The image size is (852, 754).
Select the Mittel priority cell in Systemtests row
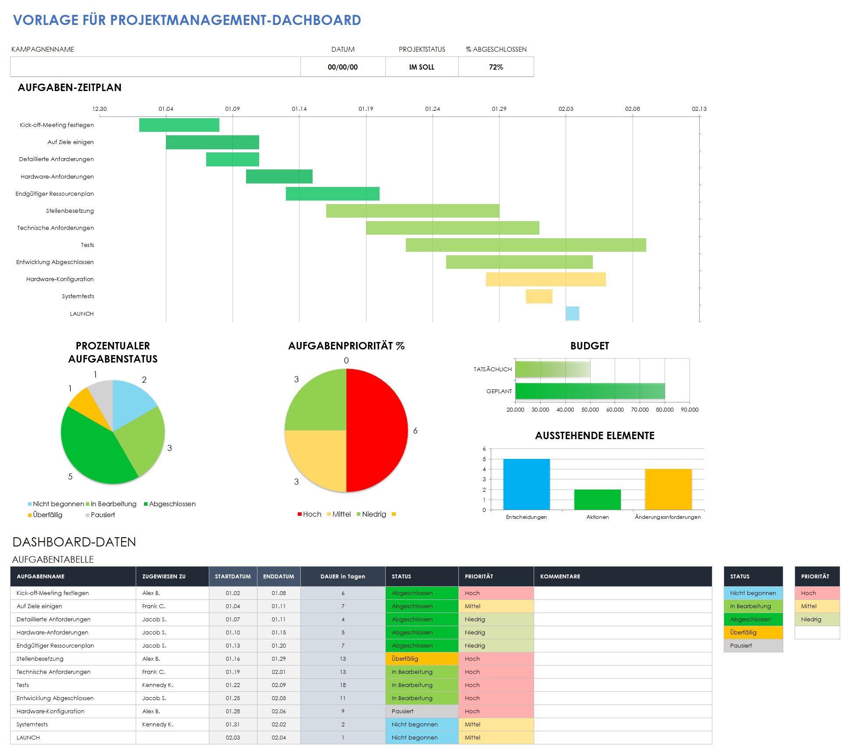496,724
